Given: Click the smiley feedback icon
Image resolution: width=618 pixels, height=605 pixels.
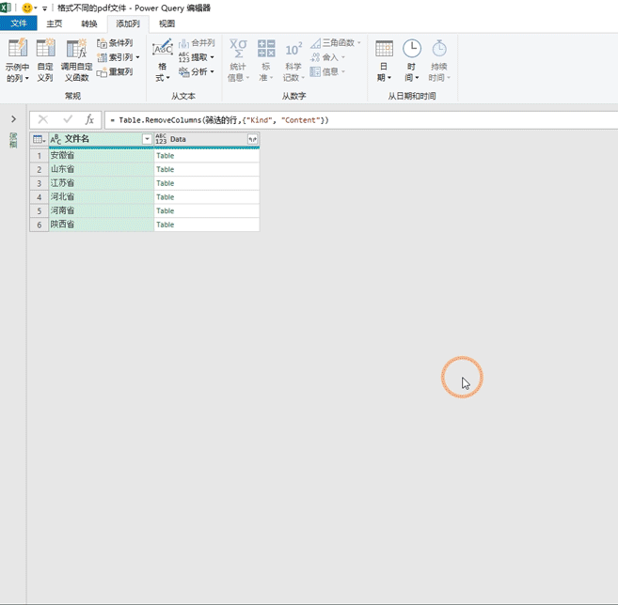Looking at the screenshot, I should 26,8.
